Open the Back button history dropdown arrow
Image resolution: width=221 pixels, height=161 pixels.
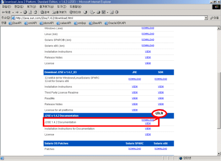pos(13,12)
